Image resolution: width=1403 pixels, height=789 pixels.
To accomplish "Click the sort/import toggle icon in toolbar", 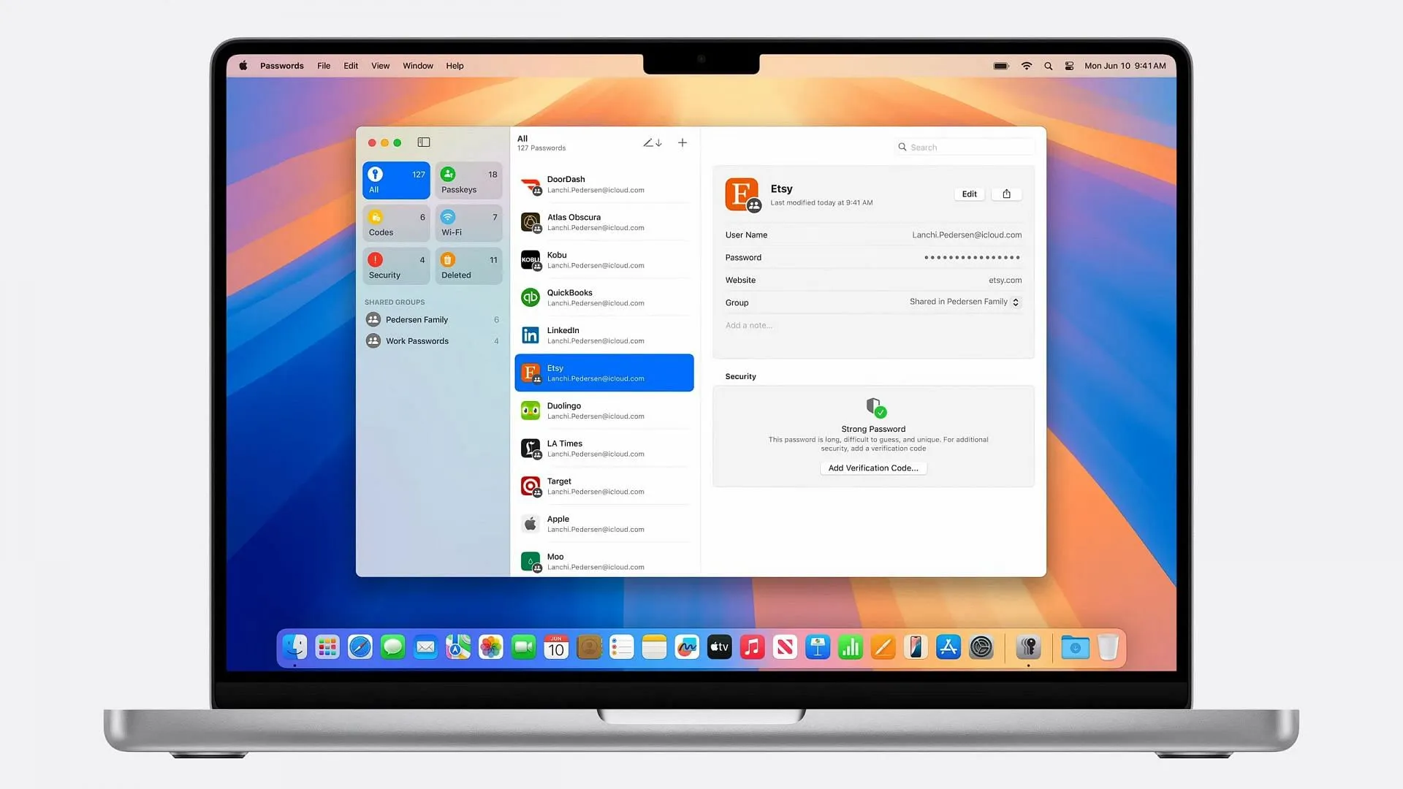I will [653, 142].
